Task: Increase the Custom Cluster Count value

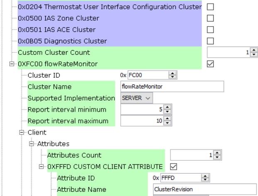Action: pyautogui.click(x=250, y=51)
